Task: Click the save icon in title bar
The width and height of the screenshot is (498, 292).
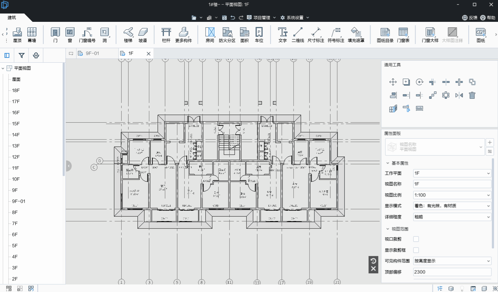Action: (224, 18)
